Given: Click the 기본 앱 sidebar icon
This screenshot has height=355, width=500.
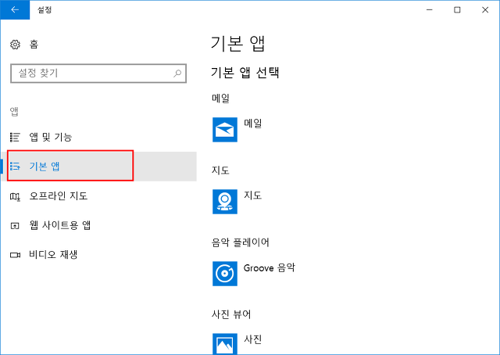Looking at the screenshot, I should (15, 167).
